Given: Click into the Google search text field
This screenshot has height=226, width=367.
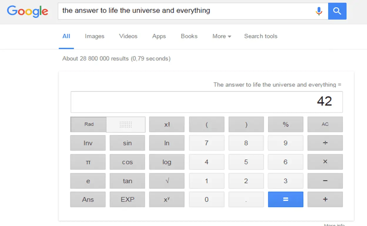Looking at the screenshot, I should 185,11.
